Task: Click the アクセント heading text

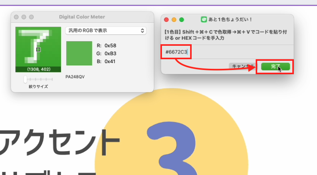Action: pos(60,142)
